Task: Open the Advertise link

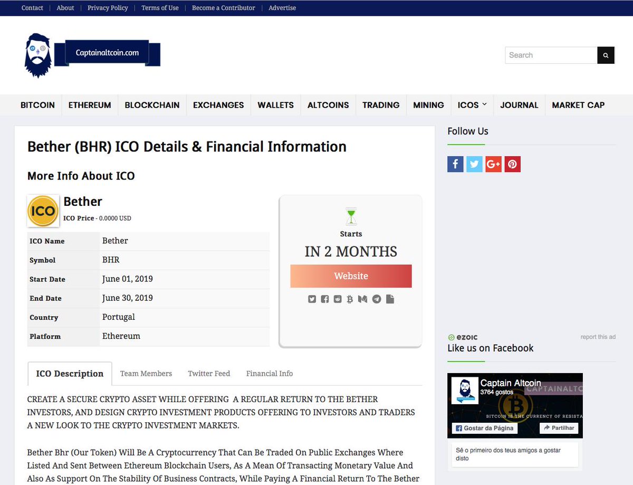Action: 282,8
